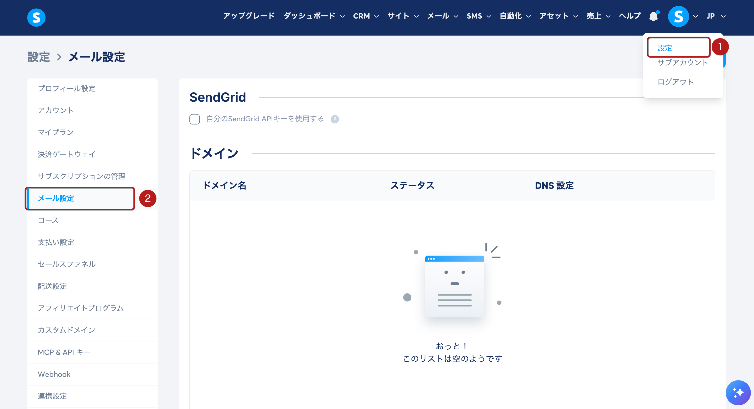This screenshot has height=409, width=754.
Task: Go to カスタムドメイン settings
Action: pyautogui.click(x=66, y=330)
